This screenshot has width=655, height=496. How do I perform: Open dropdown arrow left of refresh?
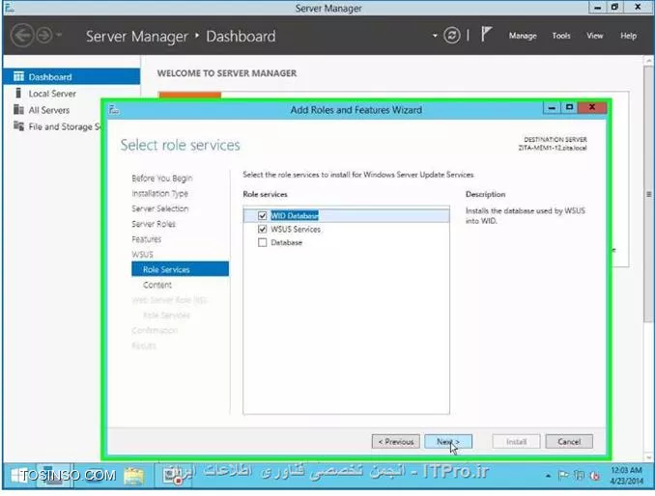point(435,36)
